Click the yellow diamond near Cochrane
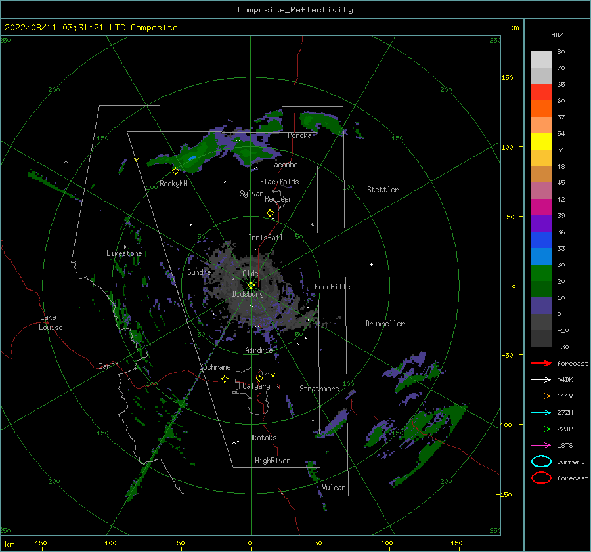The image size is (591, 552). coord(225,379)
